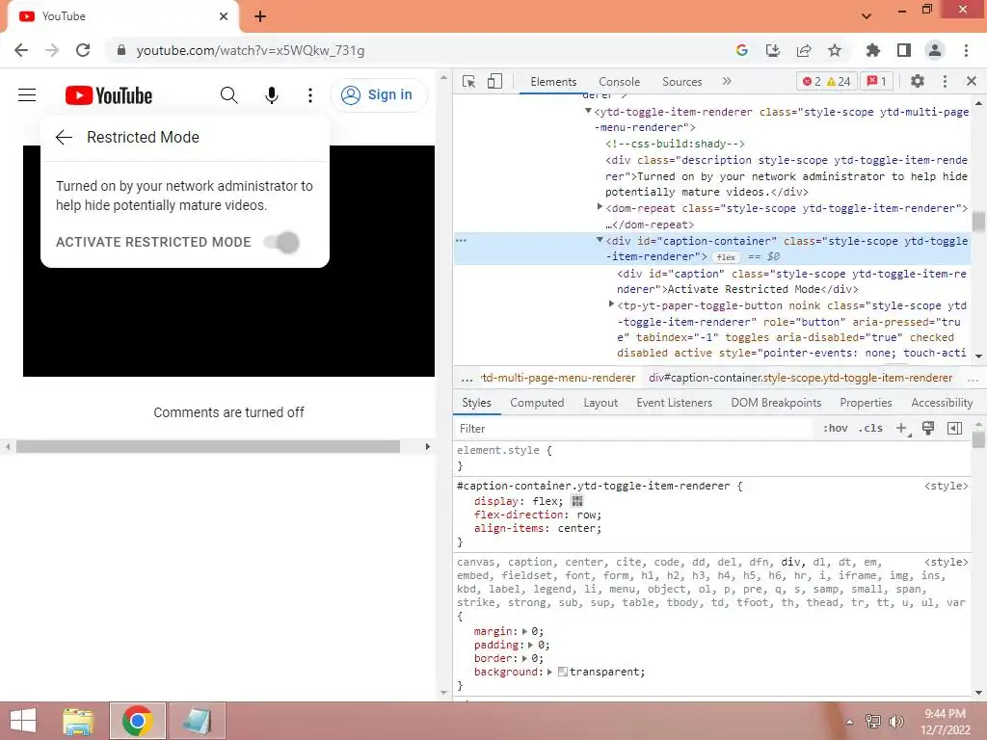Image resolution: width=987 pixels, height=740 pixels.
Task: Click the Sign in button
Action: click(x=378, y=95)
